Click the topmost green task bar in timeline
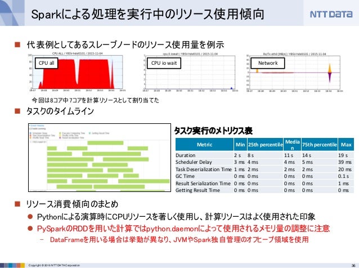The width and height of the screenshot is (359, 268). tap(105, 143)
